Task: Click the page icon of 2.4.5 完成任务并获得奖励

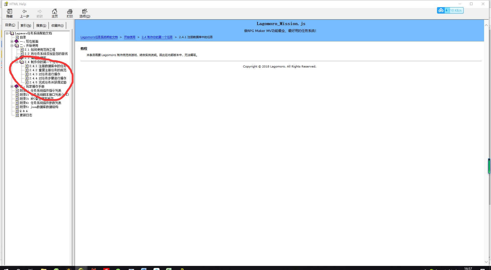Action: pyautogui.click(x=27, y=82)
